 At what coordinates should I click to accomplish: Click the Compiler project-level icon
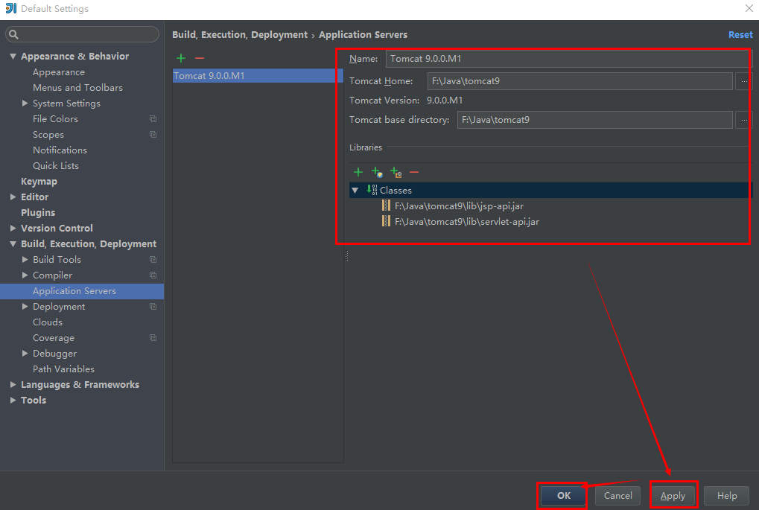coord(153,275)
